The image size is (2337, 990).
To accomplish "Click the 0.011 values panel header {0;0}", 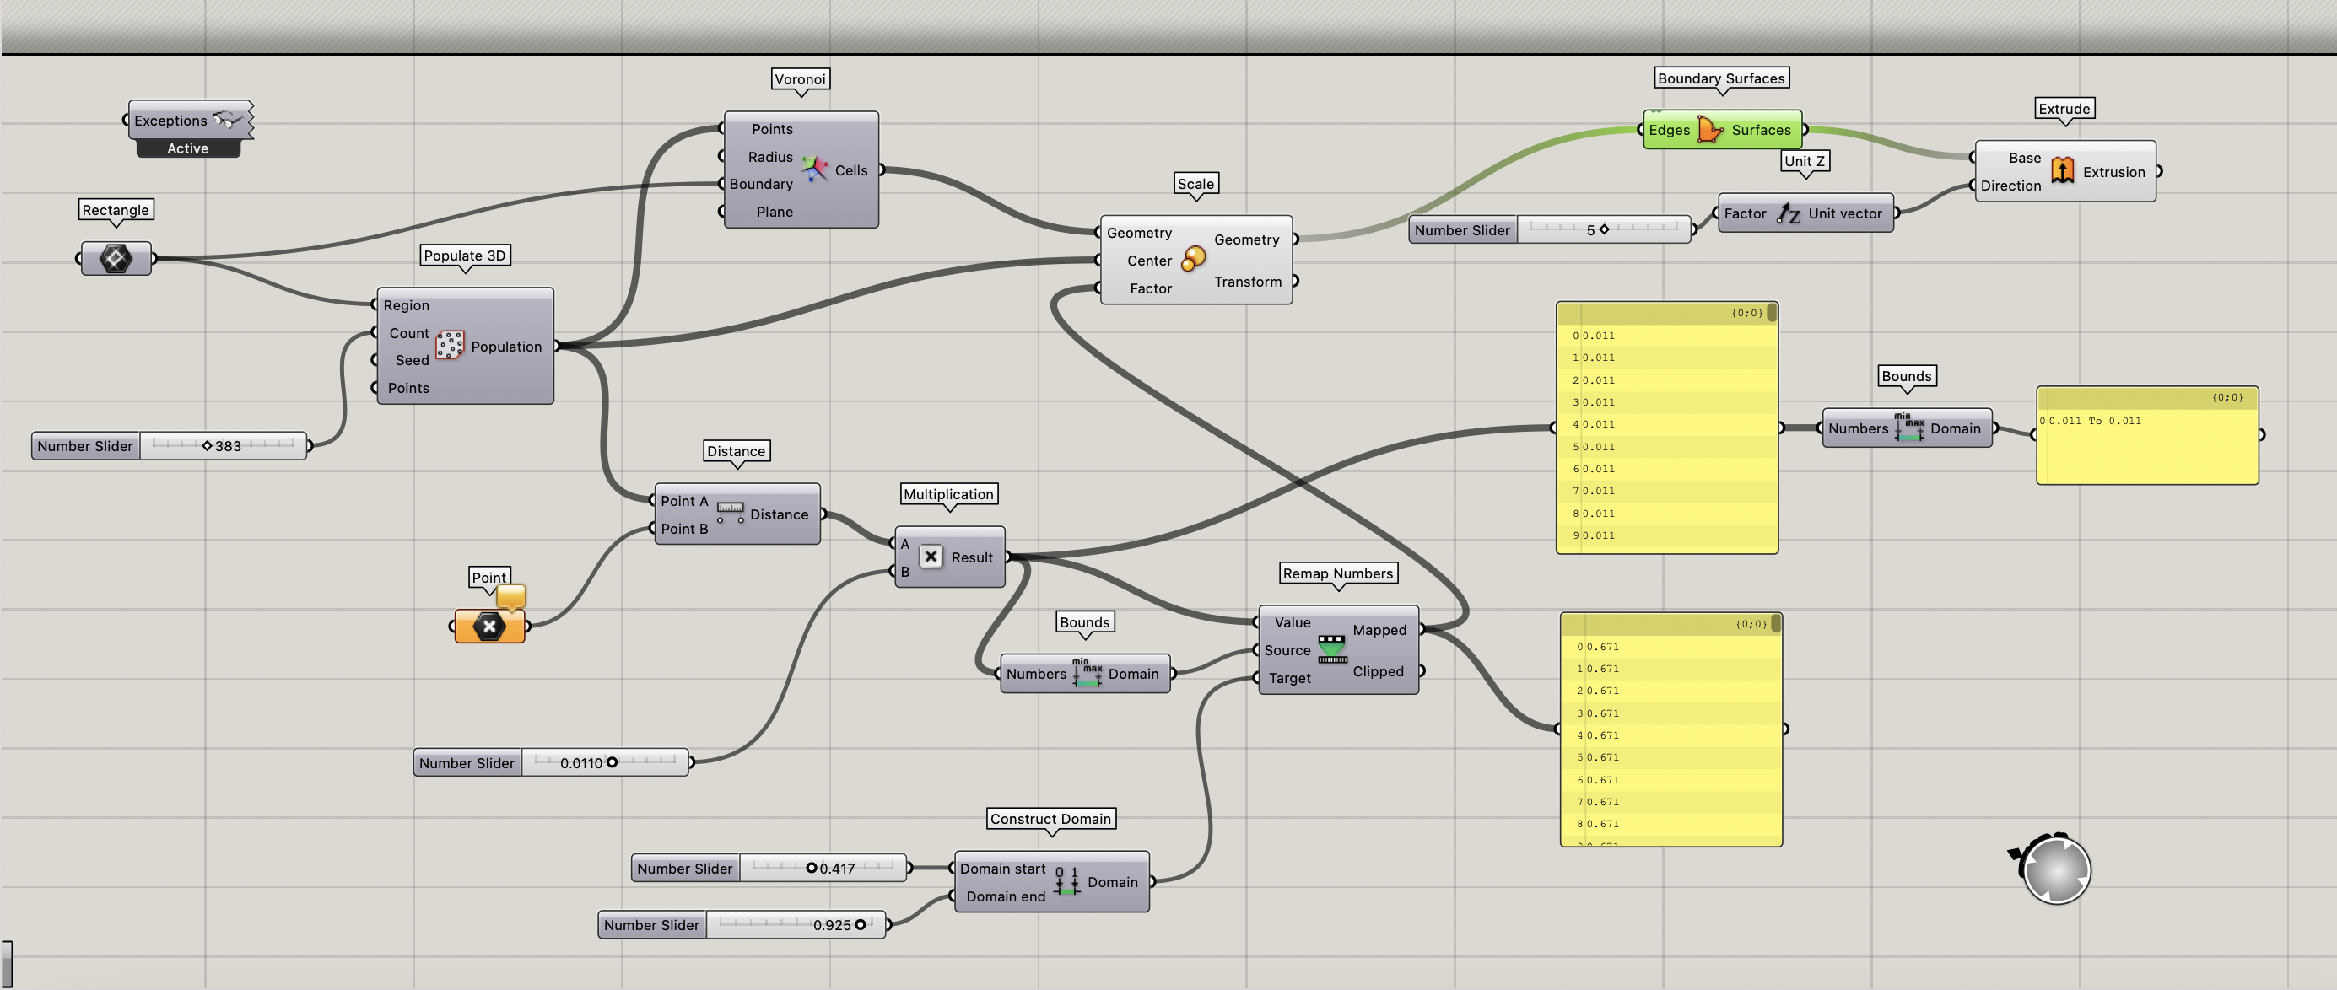I will point(1746,313).
